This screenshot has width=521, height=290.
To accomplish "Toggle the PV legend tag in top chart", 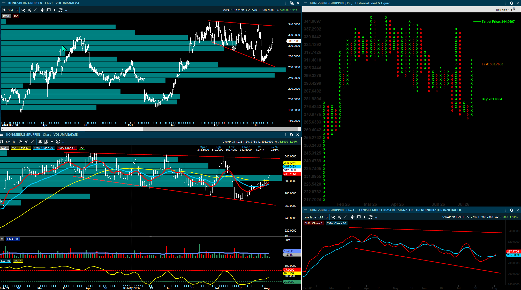I will 16,16.
